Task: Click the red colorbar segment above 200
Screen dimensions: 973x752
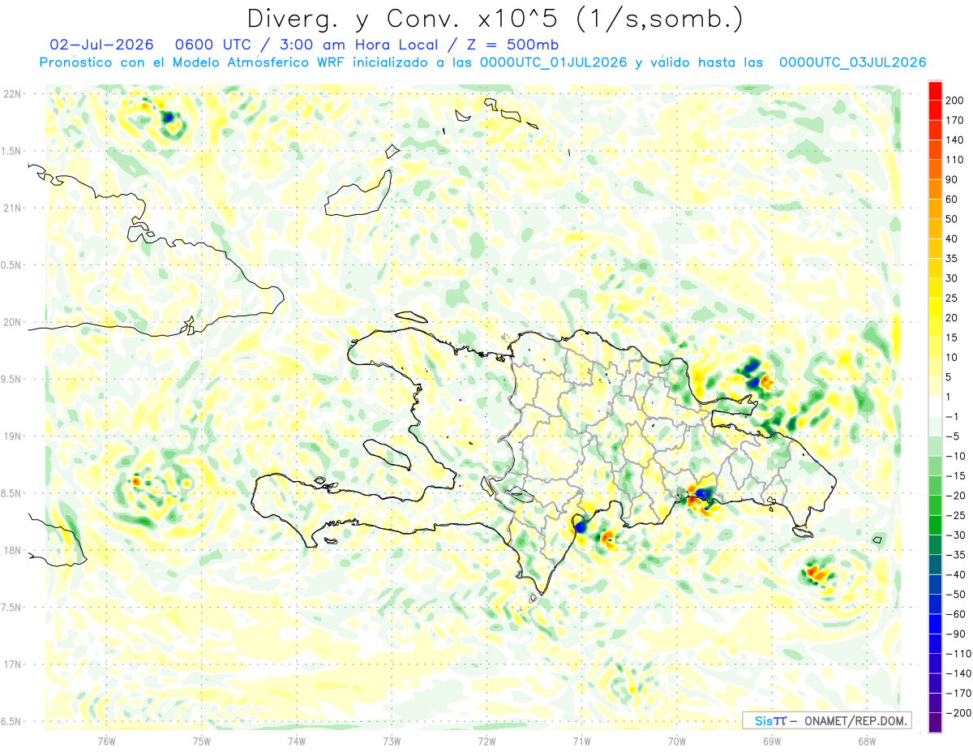Action: click(935, 91)
